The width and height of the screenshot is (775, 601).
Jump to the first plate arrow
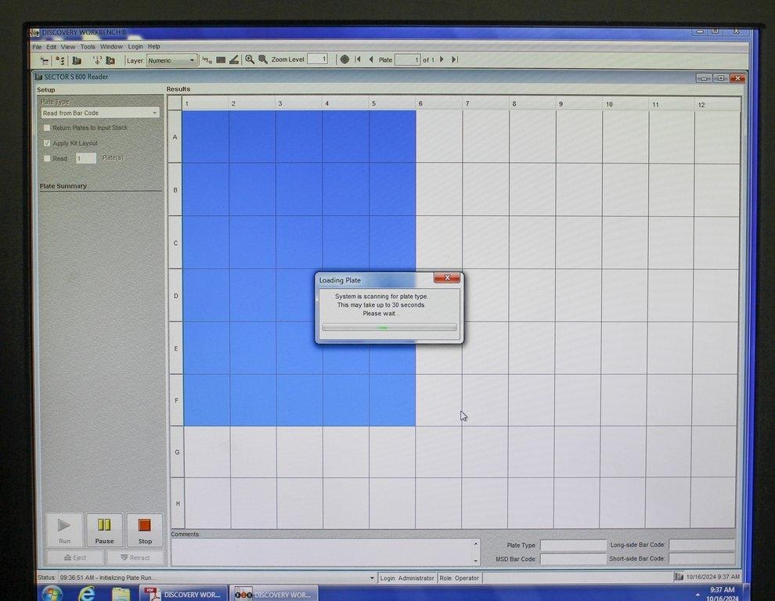[x=359, y=59]
